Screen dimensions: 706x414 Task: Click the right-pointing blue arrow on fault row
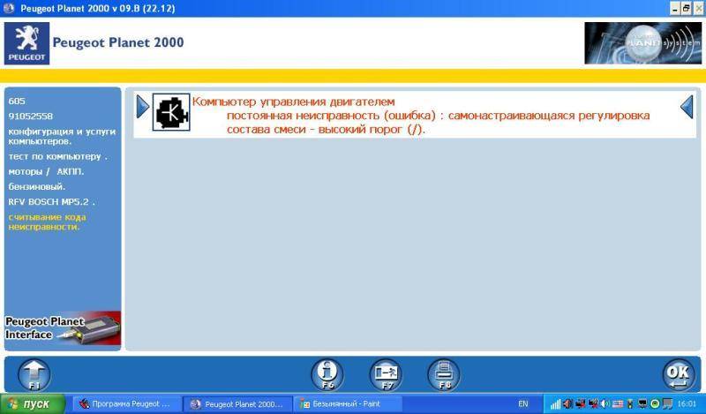pos(143,108)
